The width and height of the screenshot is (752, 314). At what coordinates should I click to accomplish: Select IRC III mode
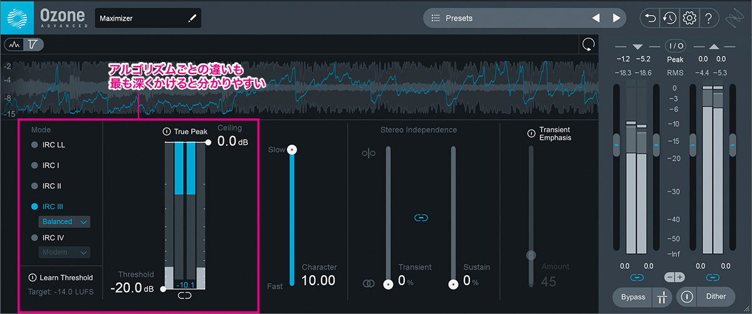[x=47, y=206]
